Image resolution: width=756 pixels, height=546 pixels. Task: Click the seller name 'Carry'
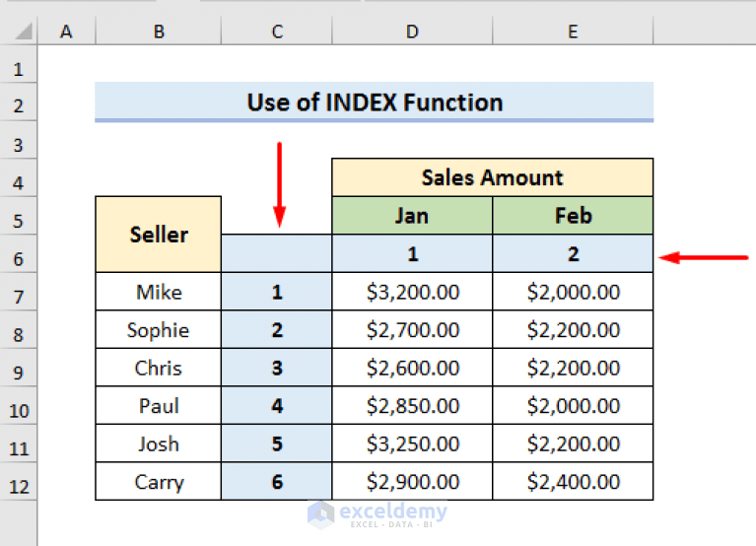pos(159,482)
